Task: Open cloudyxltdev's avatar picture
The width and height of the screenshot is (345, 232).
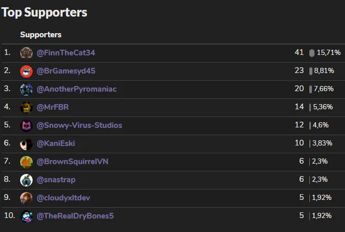Action: 26,198
